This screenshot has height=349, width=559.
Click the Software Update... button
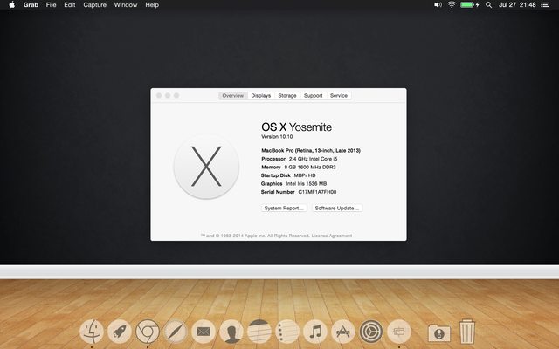pyautogui.click(x=337, y=208)
